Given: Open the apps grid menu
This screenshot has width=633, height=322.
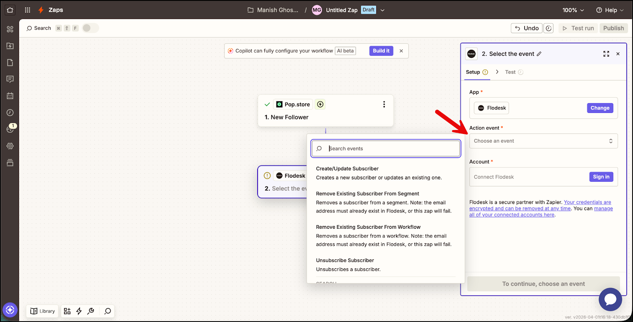Looking at the screenshot, I should 27,10.
